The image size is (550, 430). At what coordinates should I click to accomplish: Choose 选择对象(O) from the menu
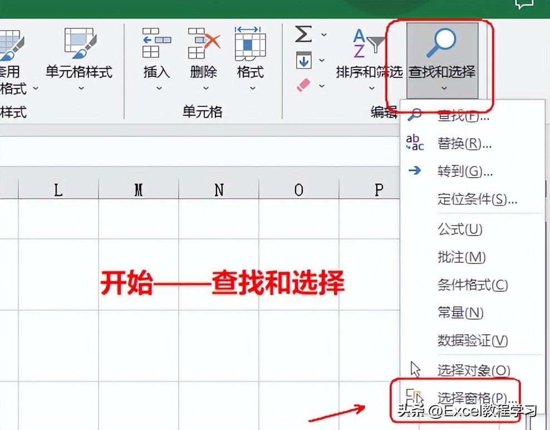(472, 370)
